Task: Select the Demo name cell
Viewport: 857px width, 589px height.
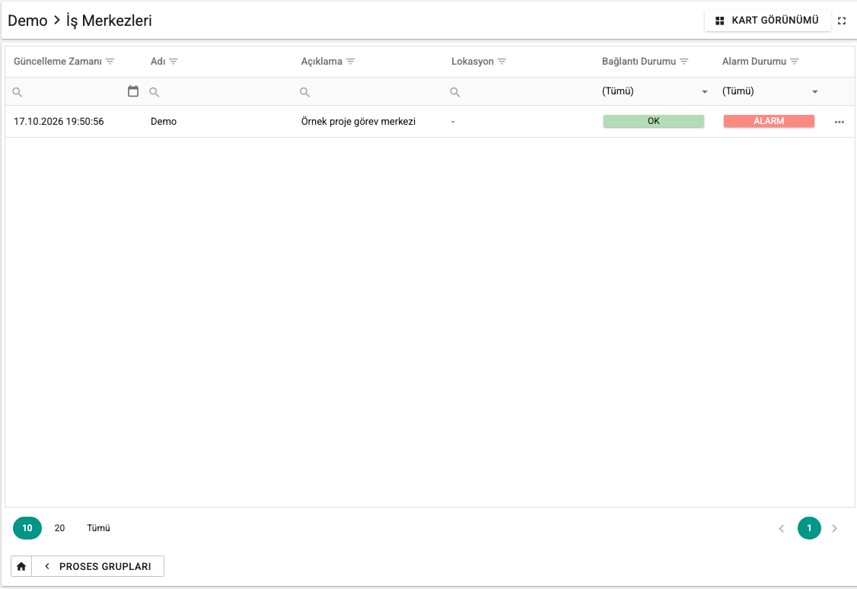Action: (164, 122)
